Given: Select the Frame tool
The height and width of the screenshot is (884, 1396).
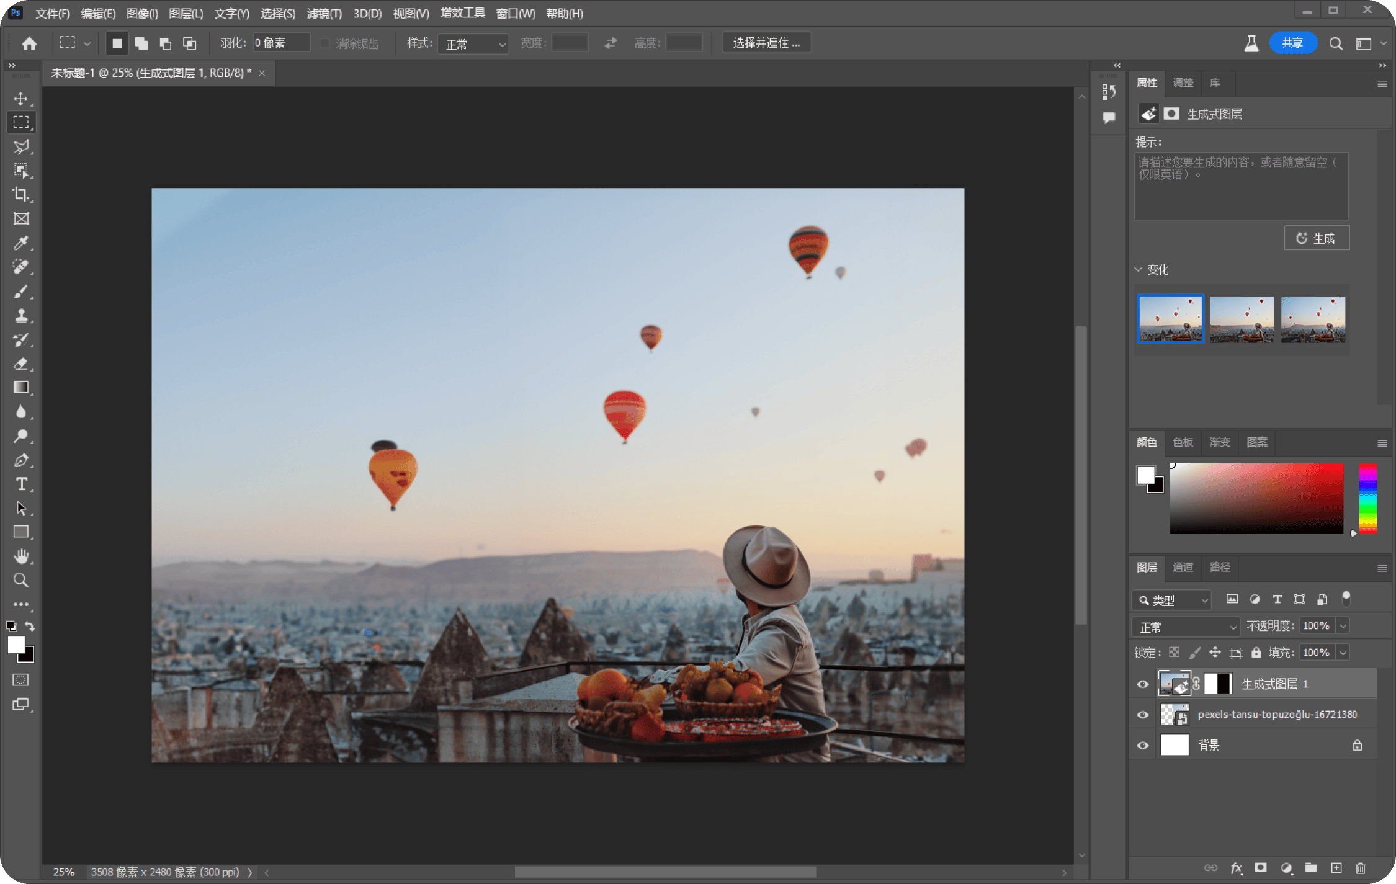Looking at the screenshot, I should pos(21,219).
